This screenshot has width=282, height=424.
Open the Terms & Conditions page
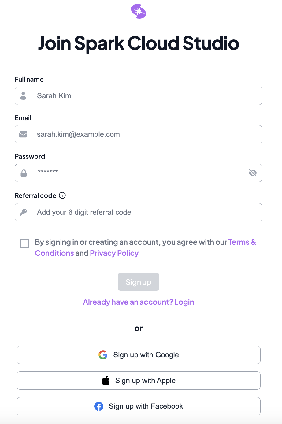point(242,242)
